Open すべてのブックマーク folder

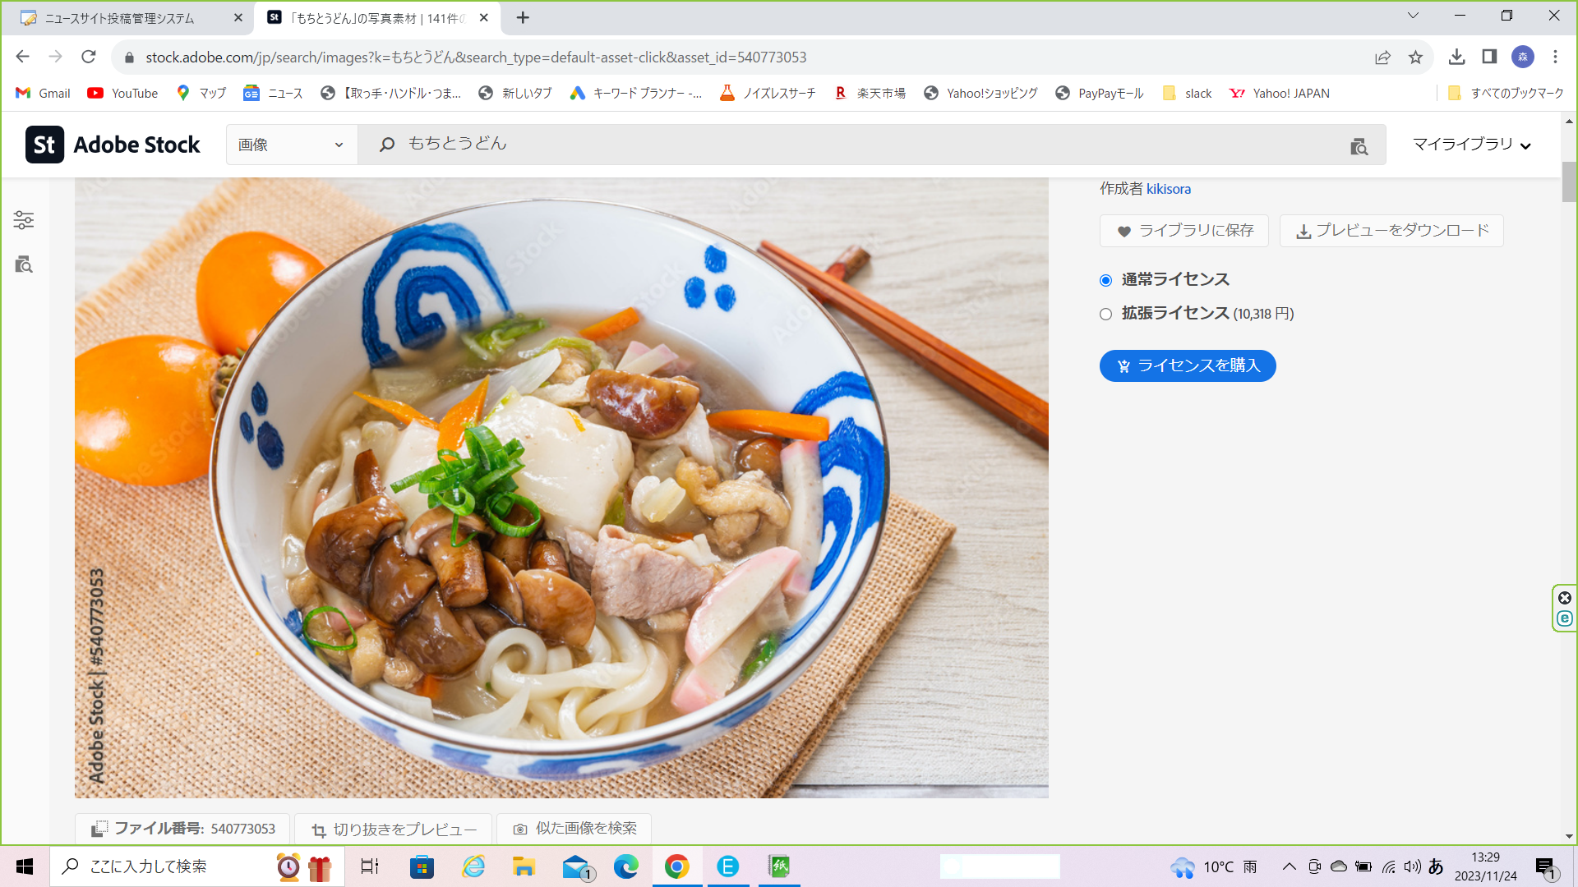[x=1506, y=93]
